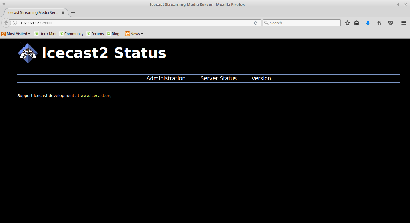
Task: Expand the News feed dropdown
Action: click(134, 34)
